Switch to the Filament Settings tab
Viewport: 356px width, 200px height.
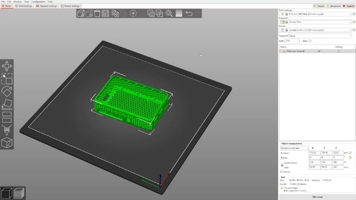47,6
